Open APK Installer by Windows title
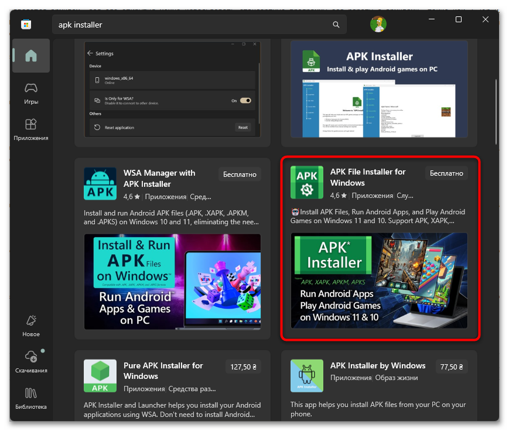The height and width of the screenshot is (431, 509). 378,365
